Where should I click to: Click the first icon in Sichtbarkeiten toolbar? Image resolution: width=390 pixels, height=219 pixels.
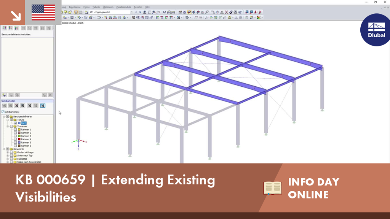(x=4, y=106)
